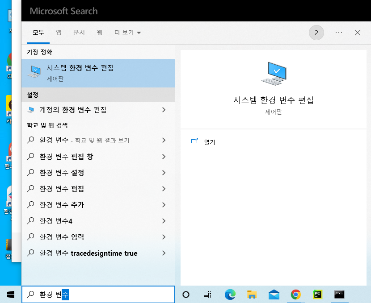
Task: Expand arrow for 계정의 환경 변수 편집
Action: (x=164, y=110)
